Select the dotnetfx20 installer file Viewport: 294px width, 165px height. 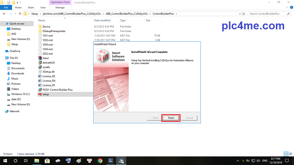(x=49, y=63)
